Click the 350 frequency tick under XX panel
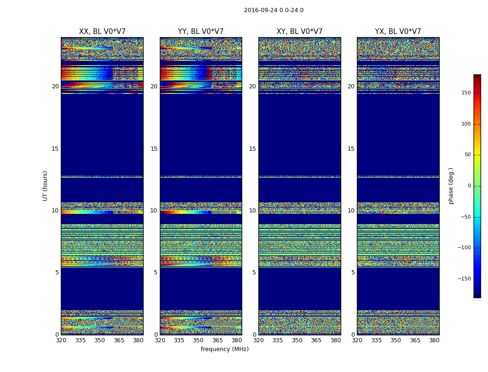Screen dimensions: 488x372 [x=99, y=340]
